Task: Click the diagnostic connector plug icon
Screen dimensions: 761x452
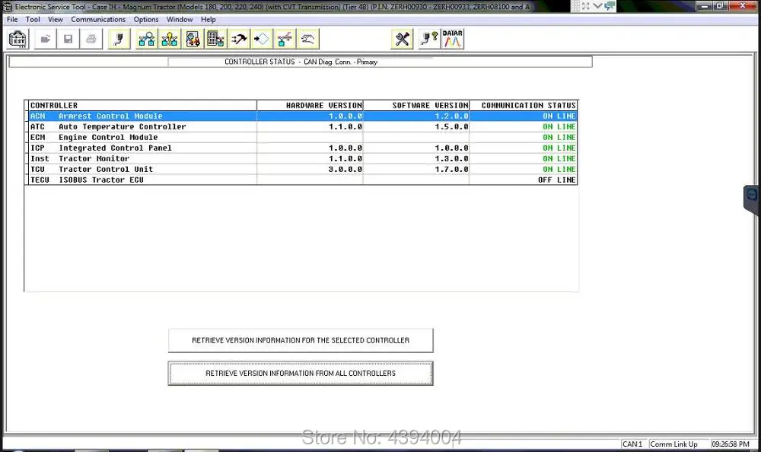Action: (x=119, y=40)
